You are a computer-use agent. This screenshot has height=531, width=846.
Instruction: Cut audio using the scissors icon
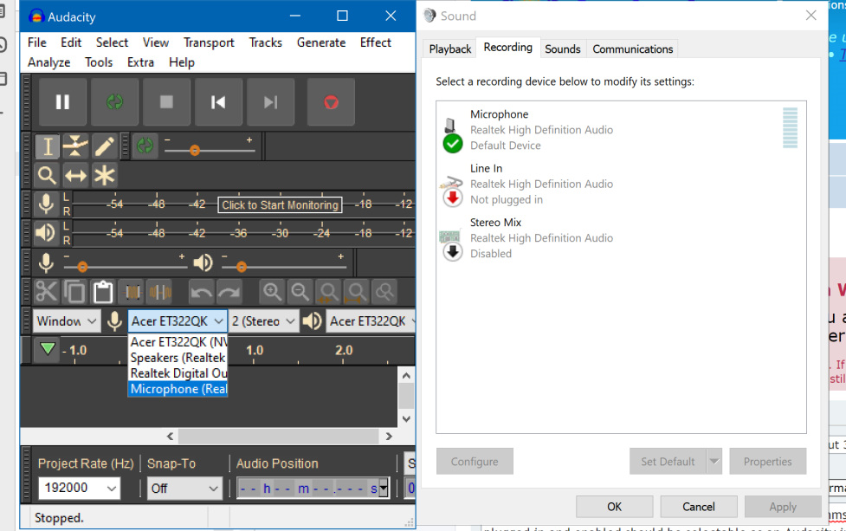pos(46,292)
